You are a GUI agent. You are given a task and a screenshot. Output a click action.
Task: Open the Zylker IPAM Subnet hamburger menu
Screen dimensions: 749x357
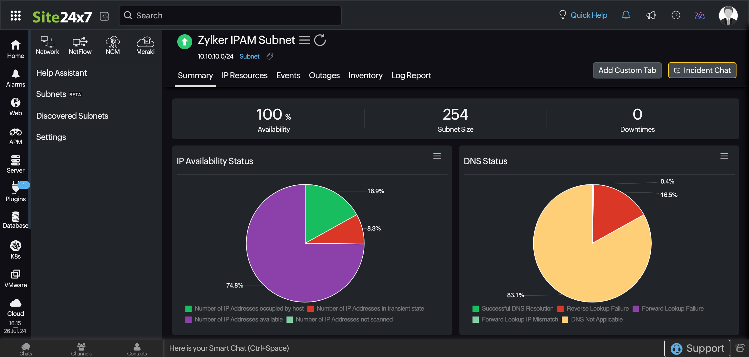click(x=304, y=40)
